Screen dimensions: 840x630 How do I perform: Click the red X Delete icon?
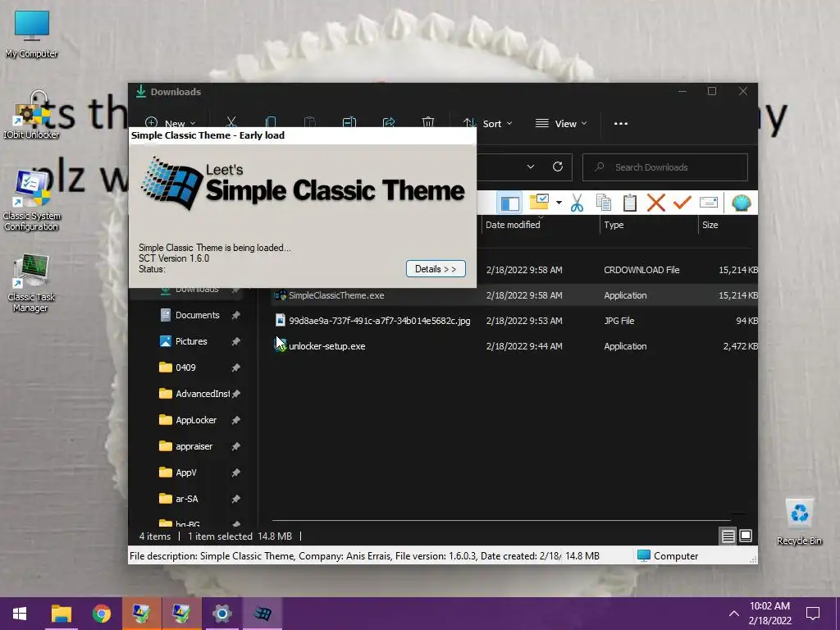655,203
